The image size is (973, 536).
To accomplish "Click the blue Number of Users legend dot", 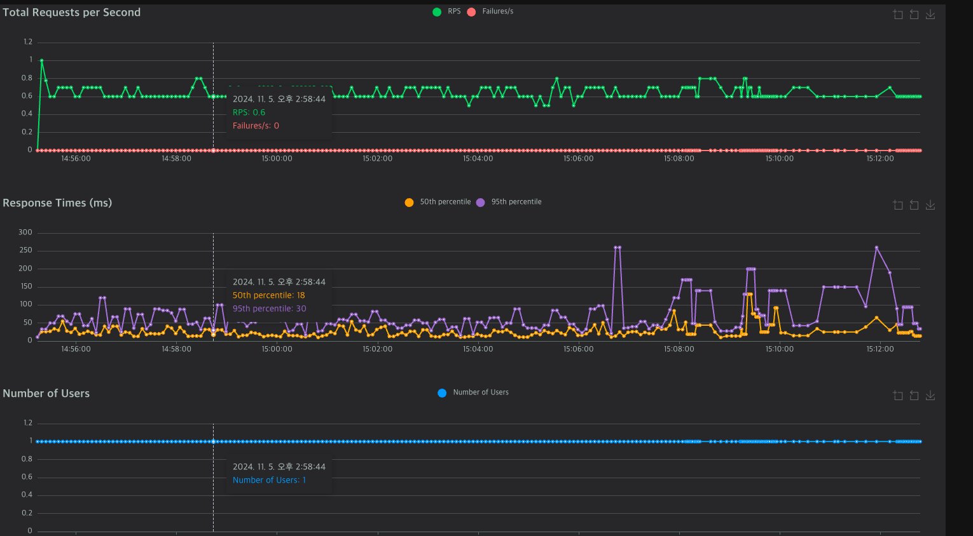I will pos(442,393).
